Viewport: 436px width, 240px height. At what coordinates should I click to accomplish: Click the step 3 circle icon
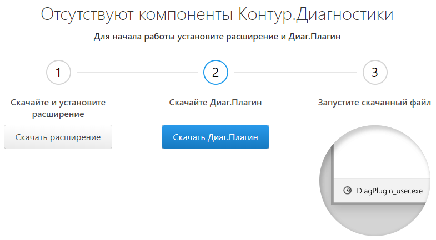click(375, 72)
